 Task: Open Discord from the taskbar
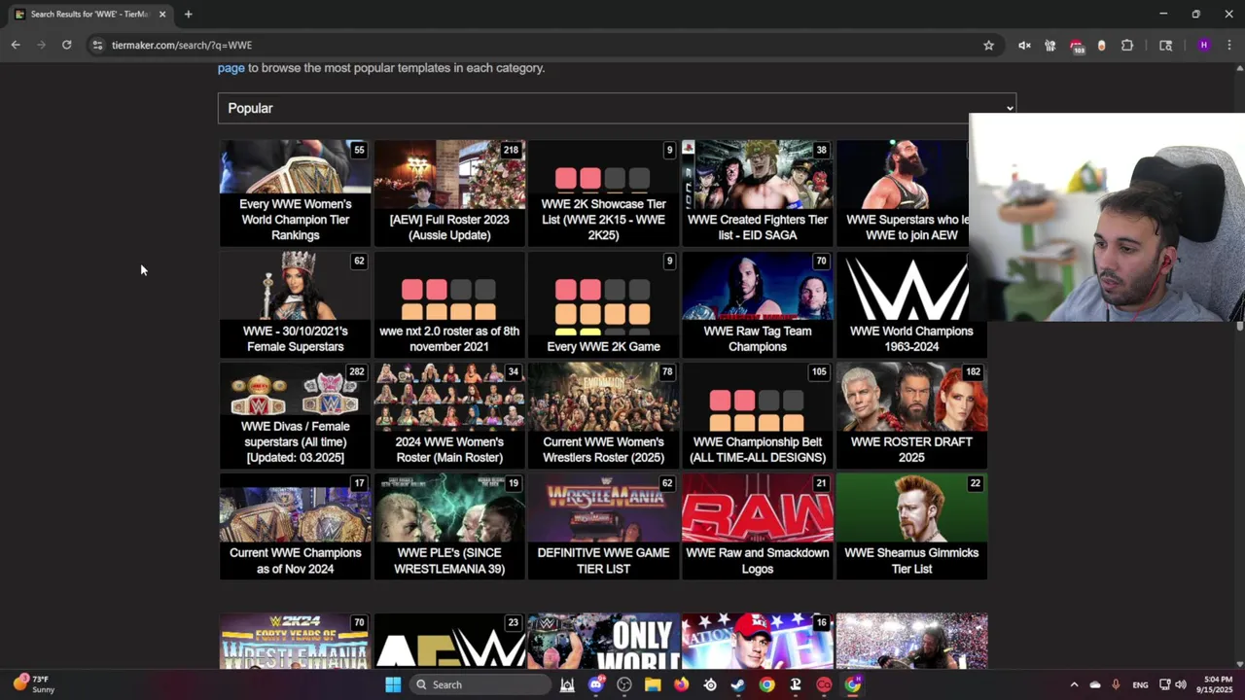[596, 684]
